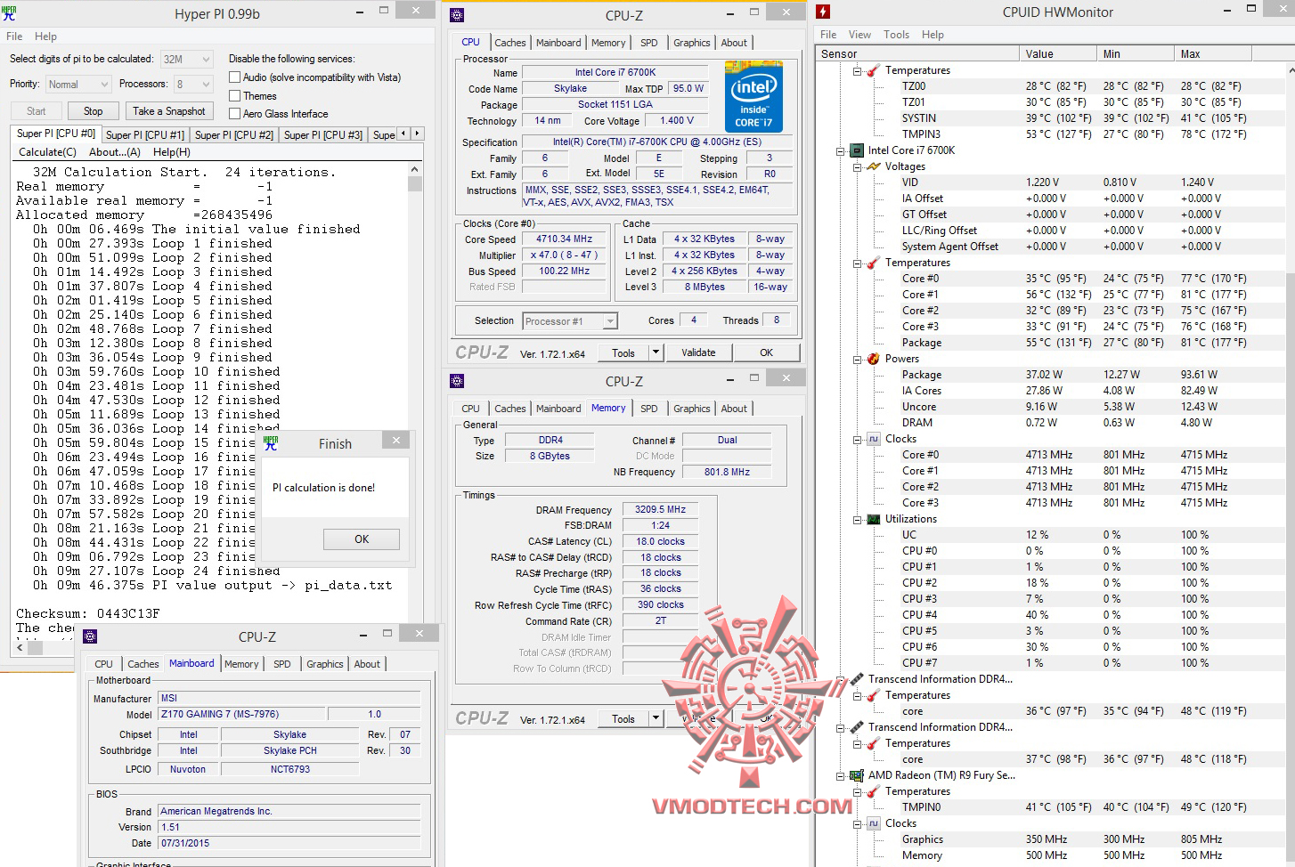Click the Z170 GAMING 7 (MS-7976) model field
The height and width of the screenshot is (867, 1295).
click(241, 714)
